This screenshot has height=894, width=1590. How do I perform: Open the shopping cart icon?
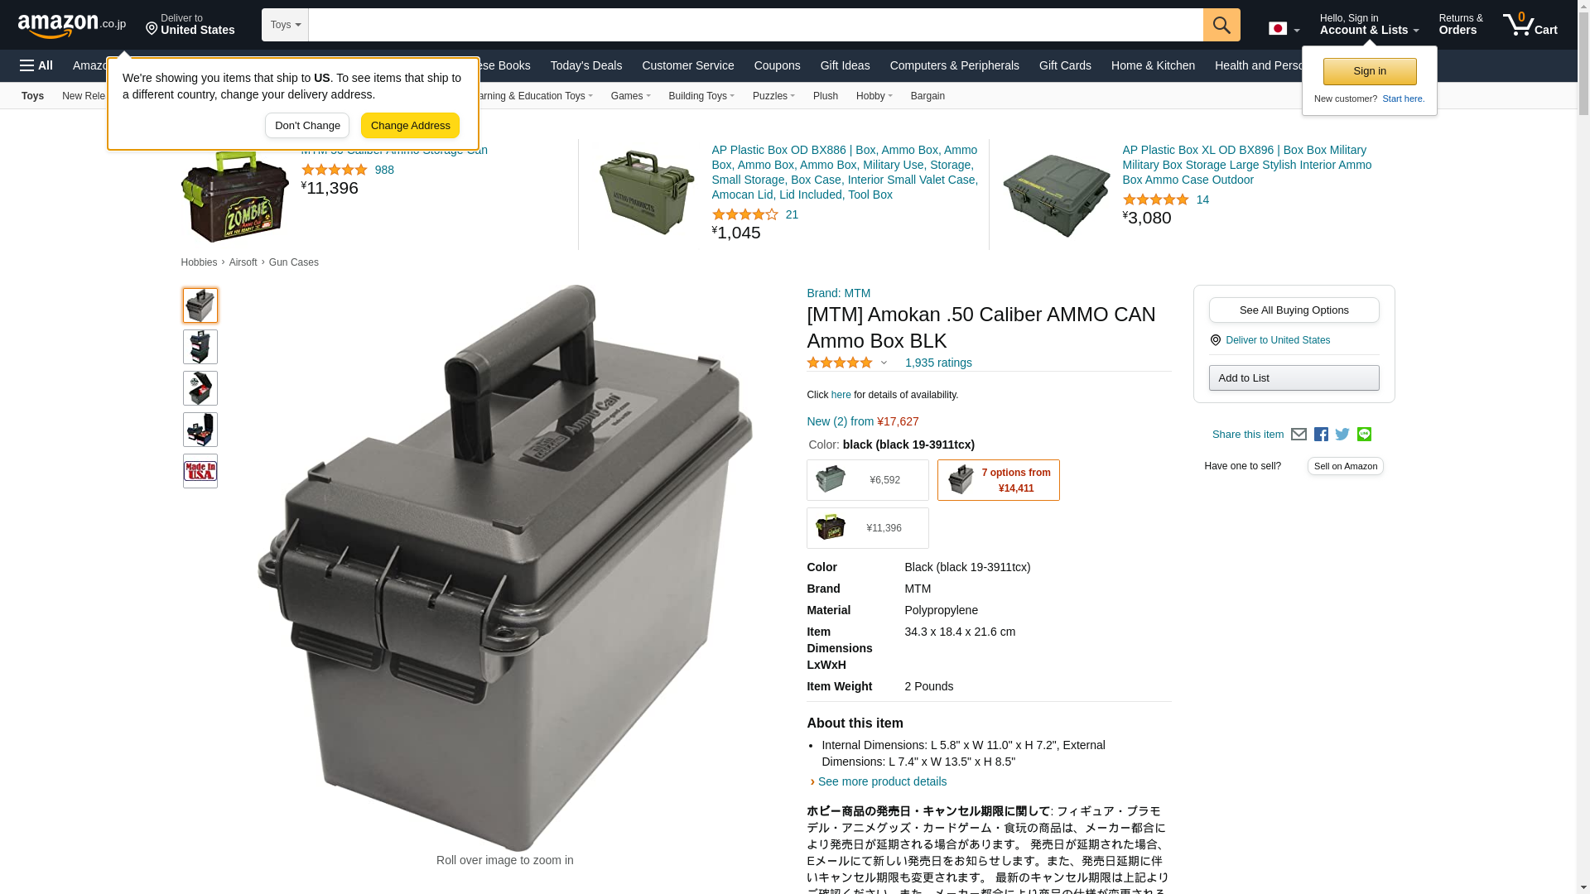point(1530,24)
